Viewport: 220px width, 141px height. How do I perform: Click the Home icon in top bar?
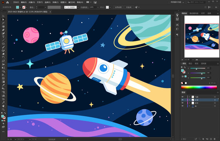pos(7,2)
